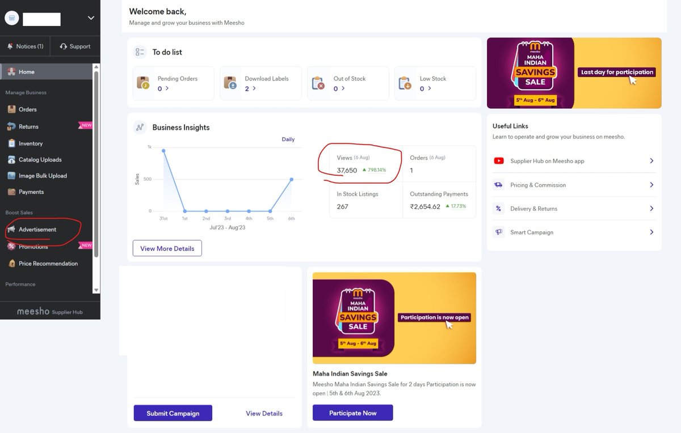Click the Advertisement megaphone icon
The image size is (681, 433).
[11, 230]
